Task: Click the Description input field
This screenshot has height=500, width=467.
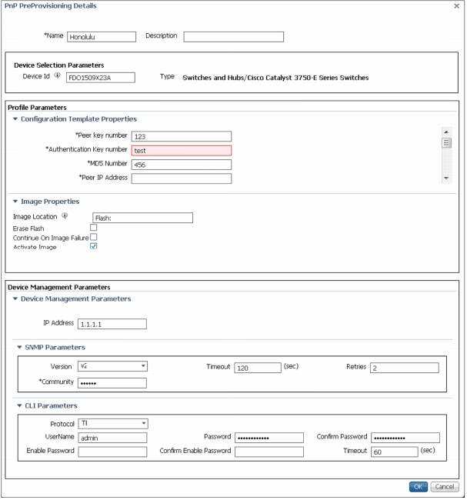Action: tap(234, 37)
